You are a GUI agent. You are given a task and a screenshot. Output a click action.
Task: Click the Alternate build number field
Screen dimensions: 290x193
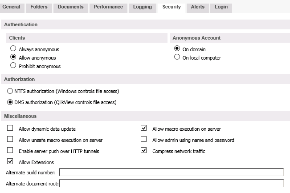coord(171,173)
